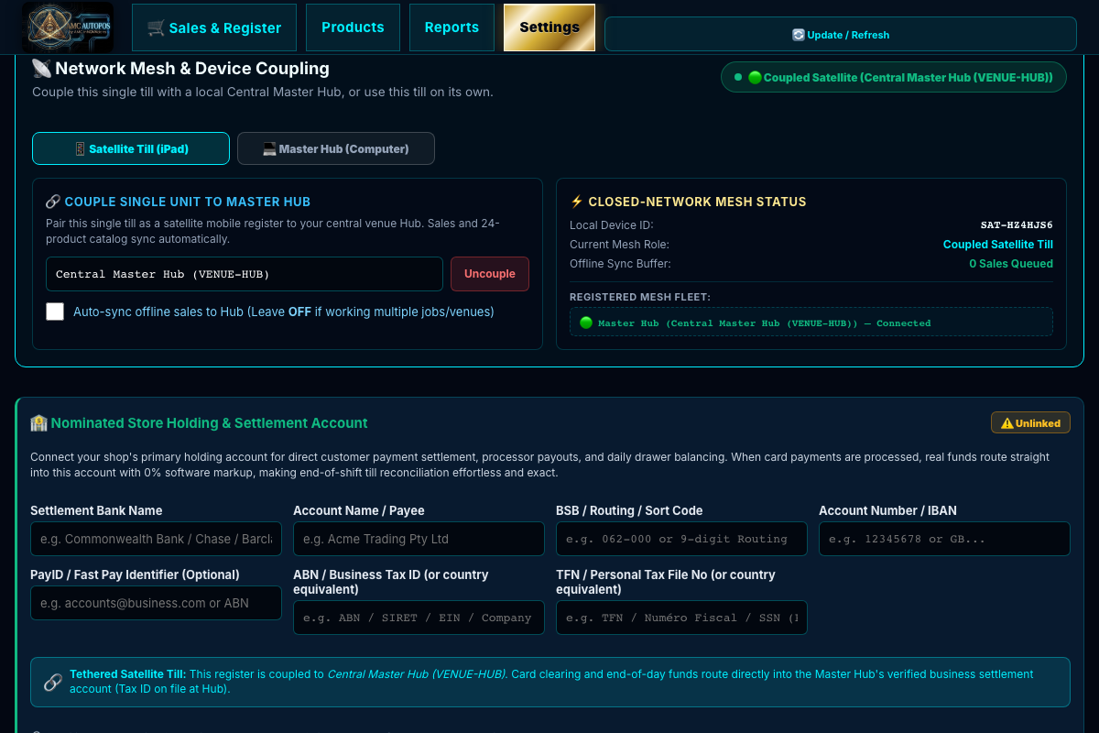Click the Update / Refresh button
This screenshot has width=1099, height=733.
coord(841,35)
